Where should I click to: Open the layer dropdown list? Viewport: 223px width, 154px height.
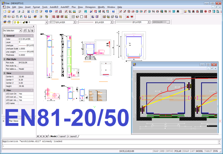pyautogui.click(x=47, y=23)
